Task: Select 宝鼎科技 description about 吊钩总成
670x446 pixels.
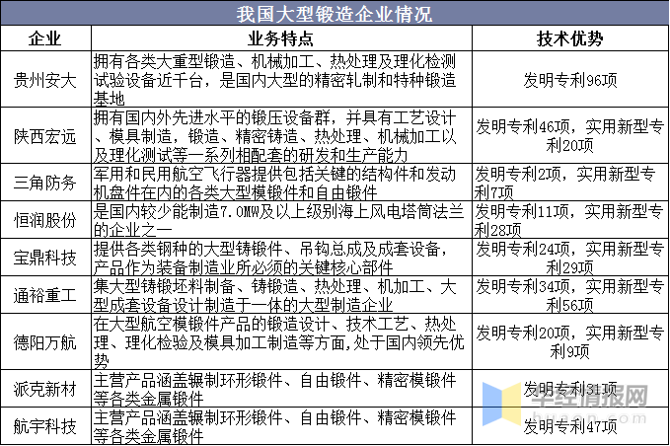Action: pos(281,258)
